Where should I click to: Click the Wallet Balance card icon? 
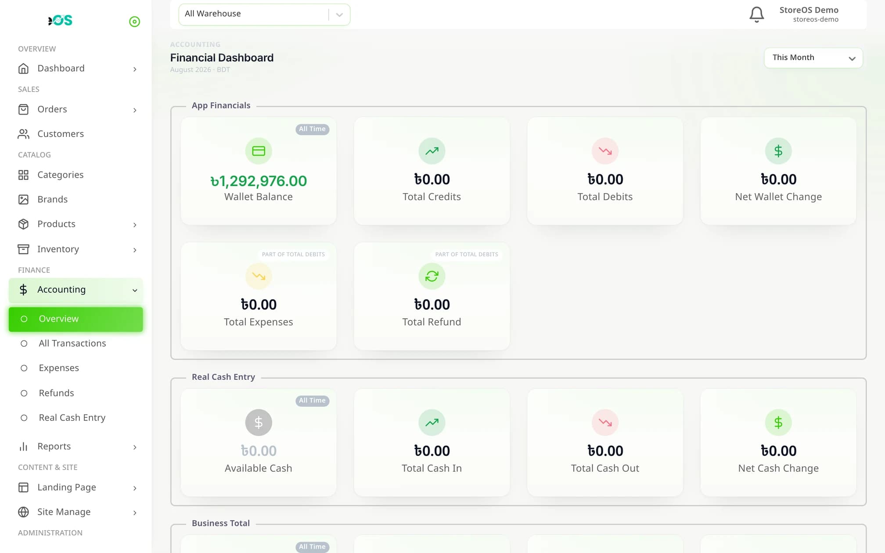tap(259, 151)
